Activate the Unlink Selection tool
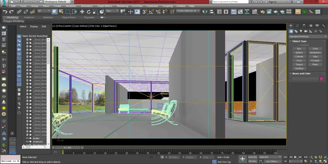 click(x=26, y=11)
